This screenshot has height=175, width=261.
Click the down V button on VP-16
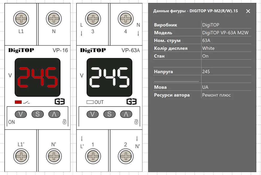21,114
